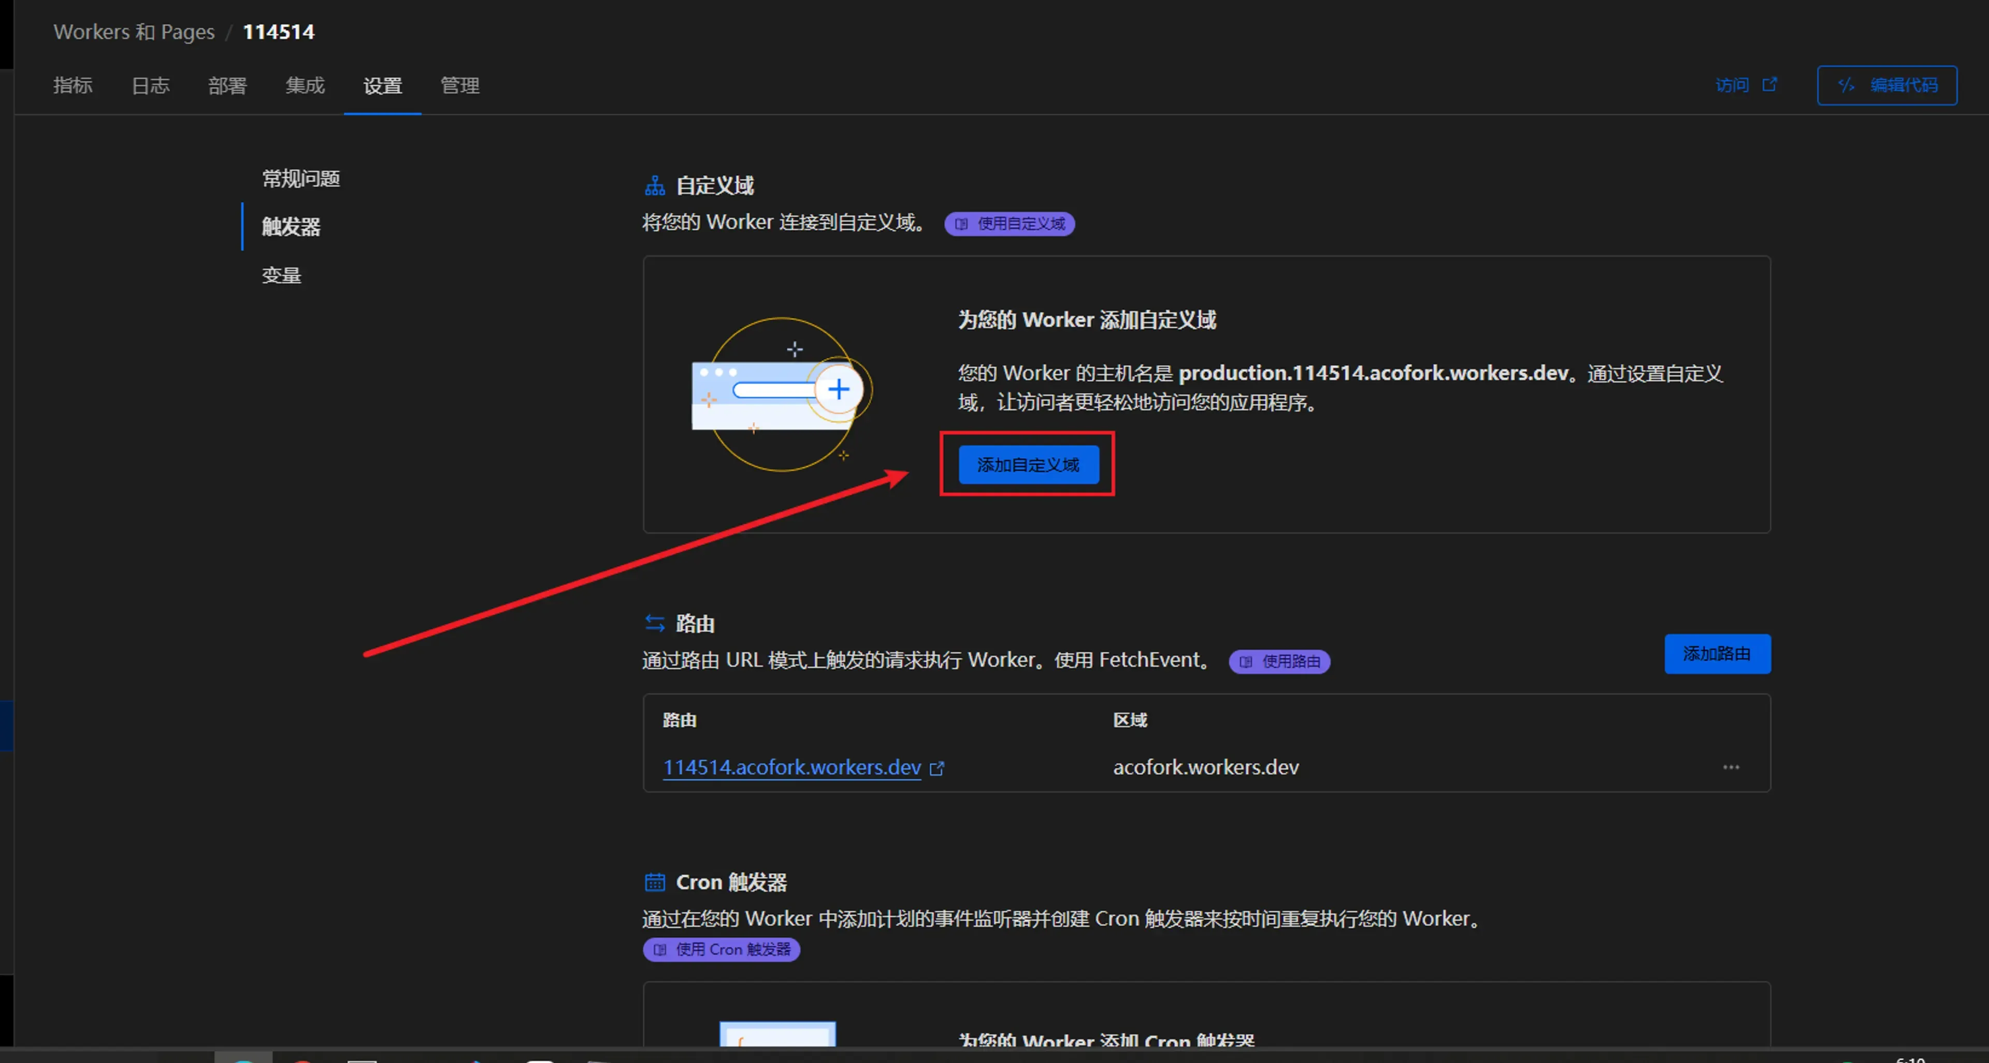
Task: Click the 添加自定义域 button
Action: [1028, 464]
